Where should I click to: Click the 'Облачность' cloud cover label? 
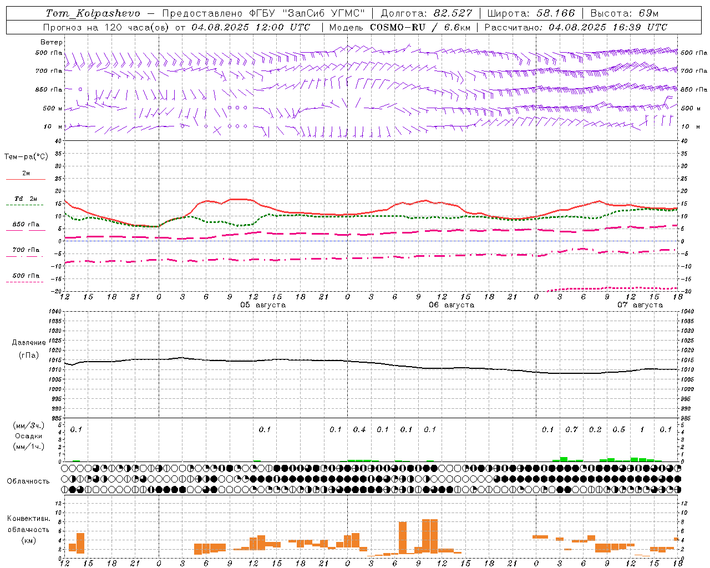28,481
